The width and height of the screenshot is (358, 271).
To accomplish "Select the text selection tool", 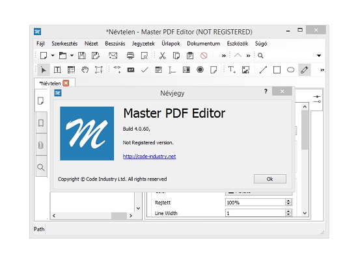I will pyautogui.click(x=57, y=70).
